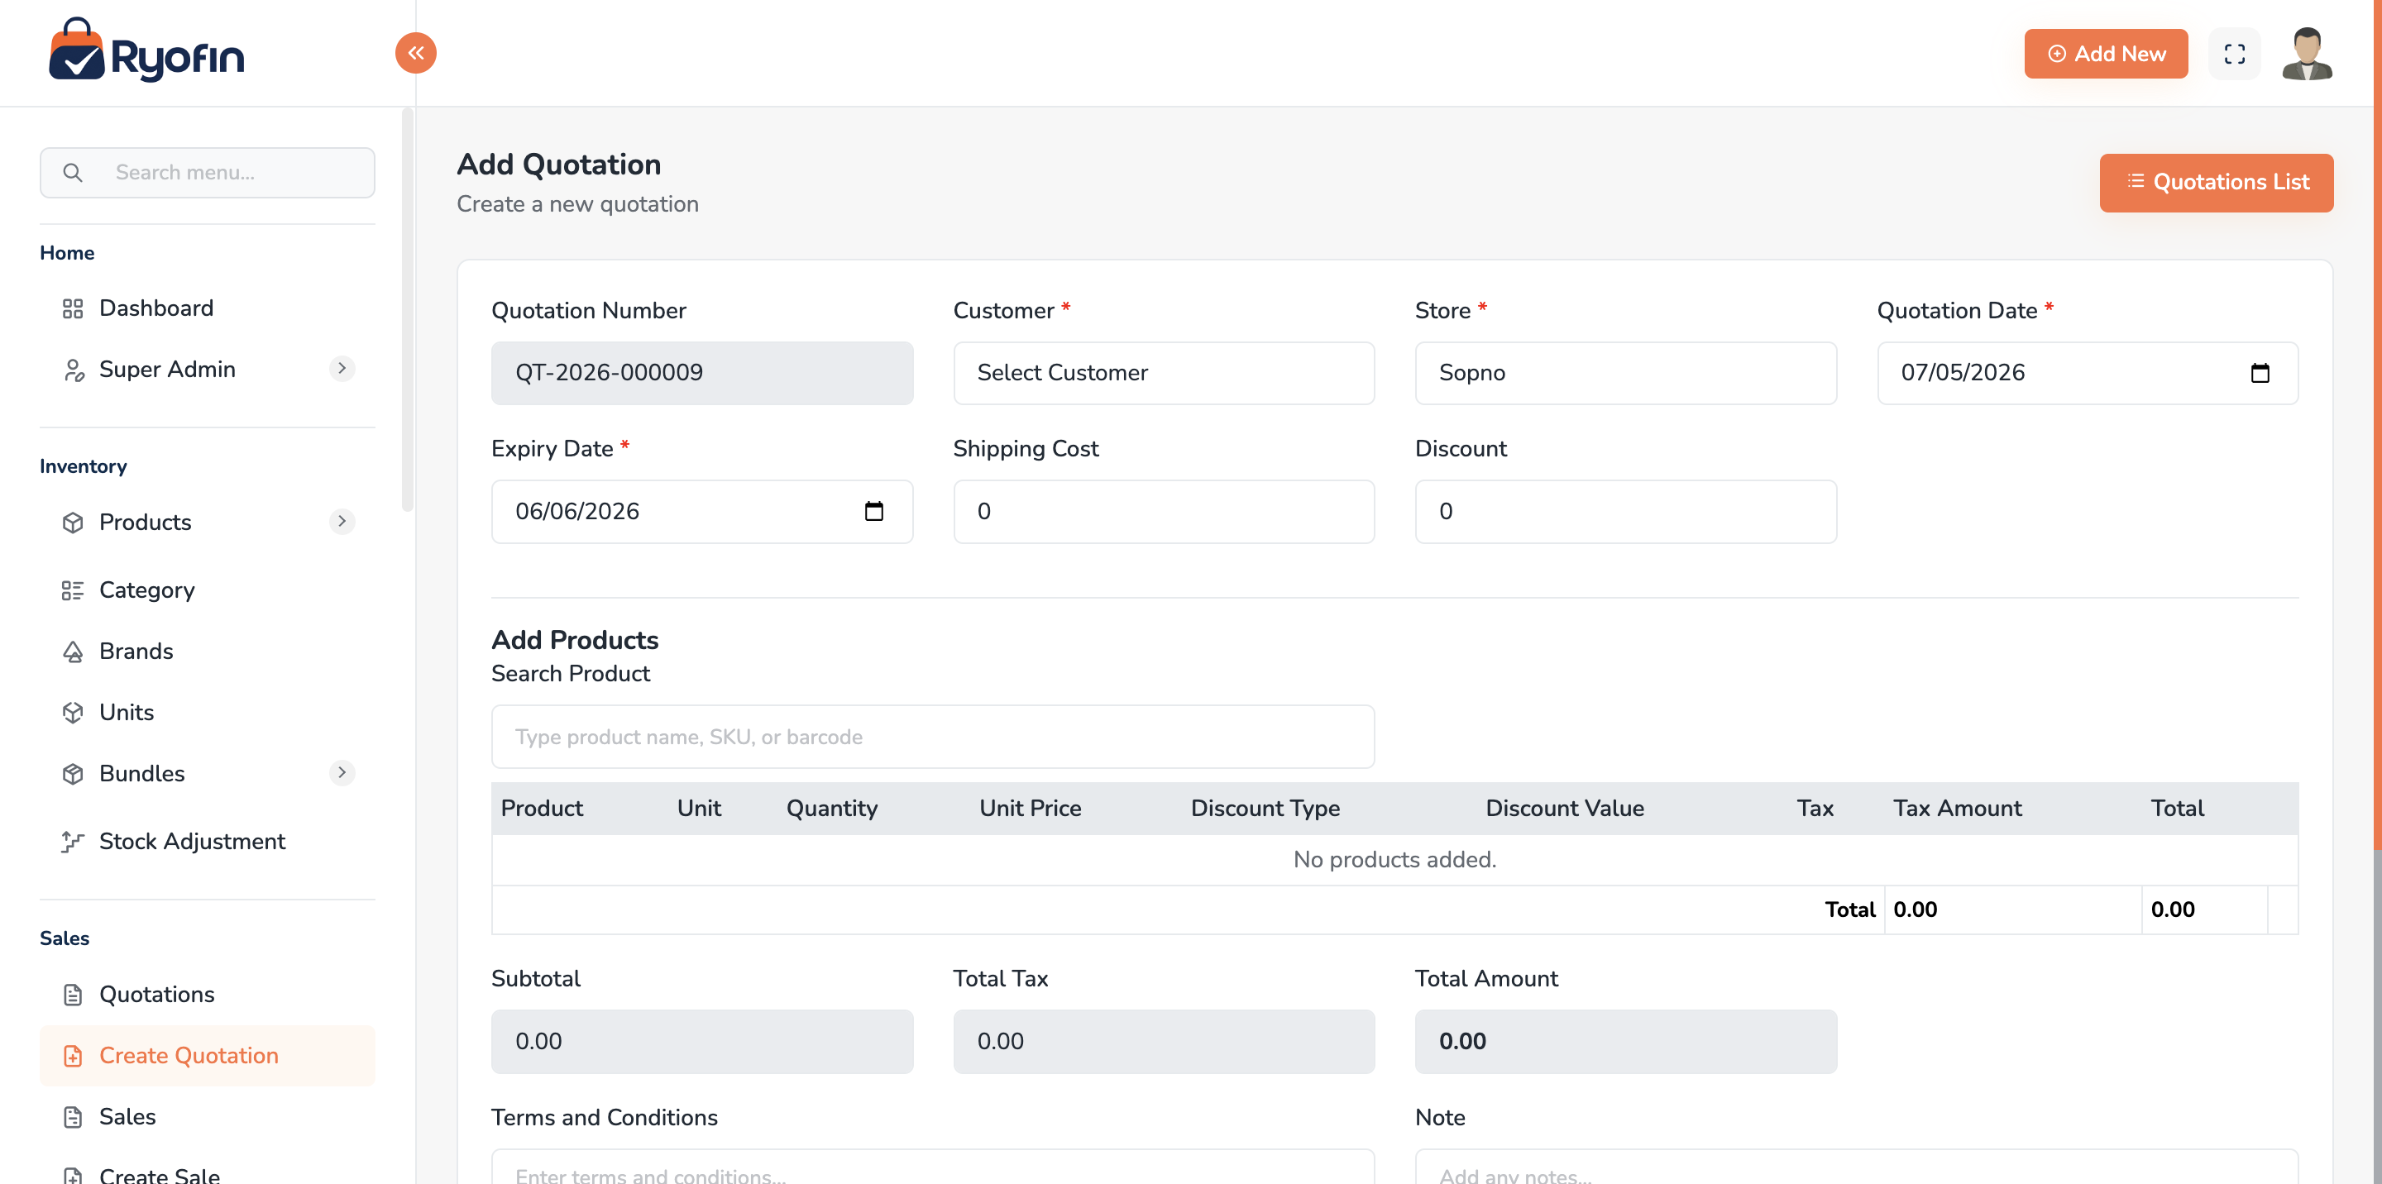Click the Brands icon
The image size is (2382, 1184).
click(x=72, y=651)
